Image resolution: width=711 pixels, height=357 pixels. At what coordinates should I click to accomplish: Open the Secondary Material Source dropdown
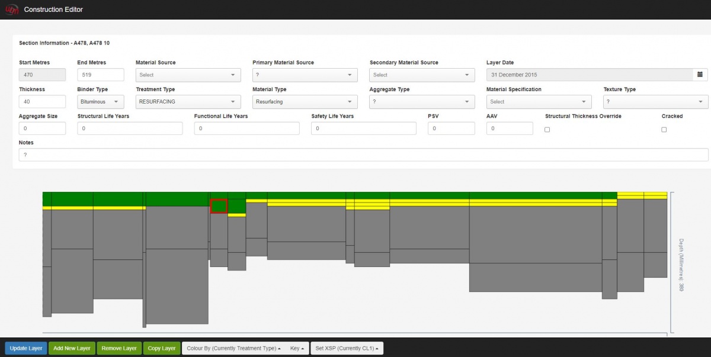tap(422, 75)
